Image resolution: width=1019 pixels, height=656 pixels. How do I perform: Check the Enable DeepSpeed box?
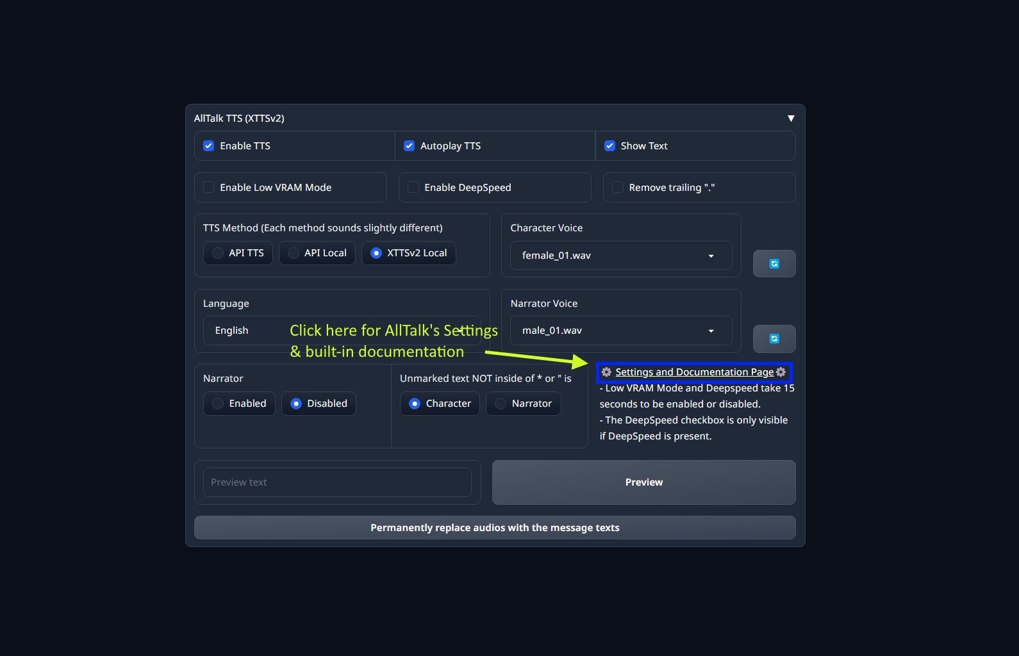413,187
